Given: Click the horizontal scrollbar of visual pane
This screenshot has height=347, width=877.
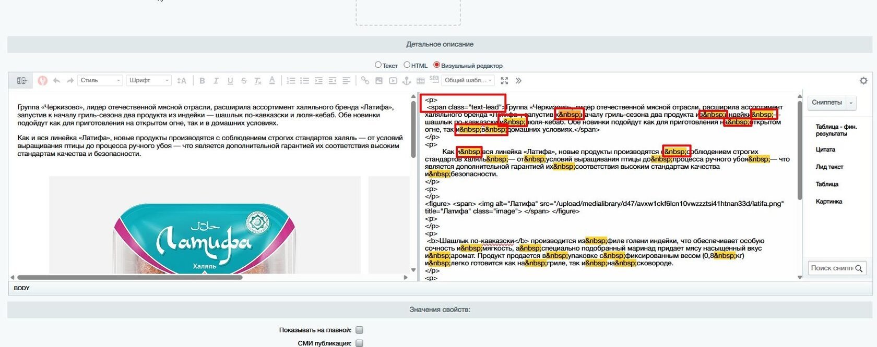Looking at the screenshot, I should tap(129, 278).
